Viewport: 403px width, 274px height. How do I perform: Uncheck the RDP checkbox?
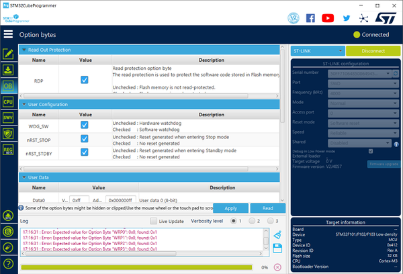(85, 80)
